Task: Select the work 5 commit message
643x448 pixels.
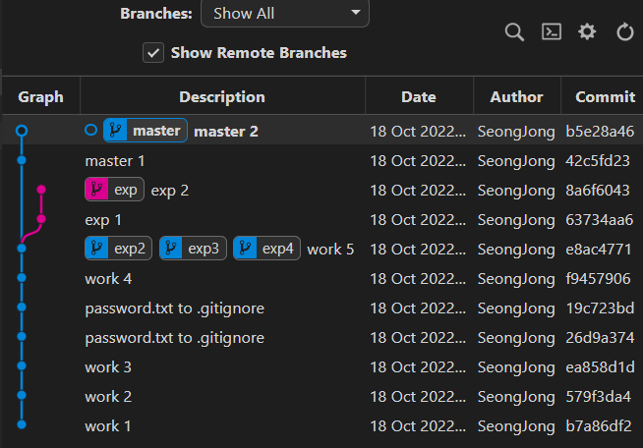Action: [330, 250]
